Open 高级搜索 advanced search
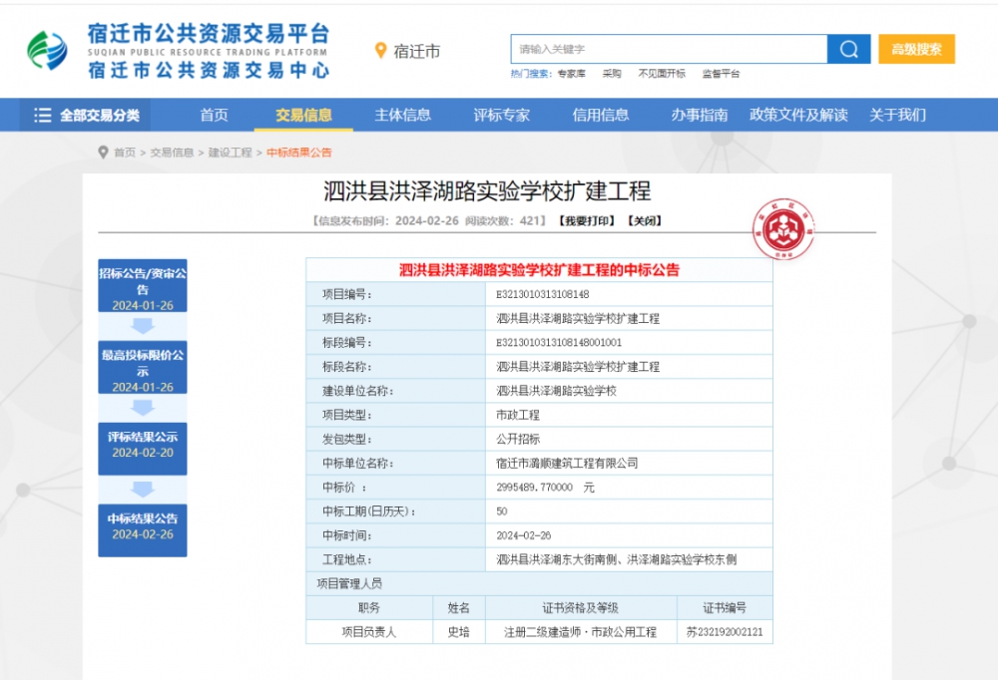The height and width of the screenshot is (680, 998). pos(916,49)
